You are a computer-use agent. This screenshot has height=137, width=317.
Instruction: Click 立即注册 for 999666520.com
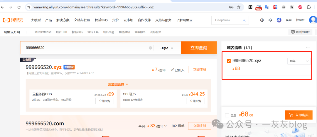pyautogui.click(x=200, y=126)
